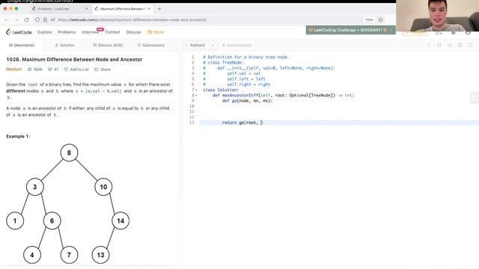This screenshot has height=269, width=479.
Task: Open the Store link
Action: click(156, 32)
